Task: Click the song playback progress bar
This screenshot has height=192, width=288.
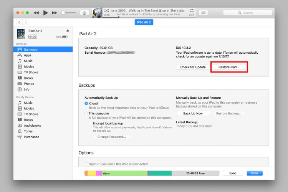Action: [x=149, y=17]
